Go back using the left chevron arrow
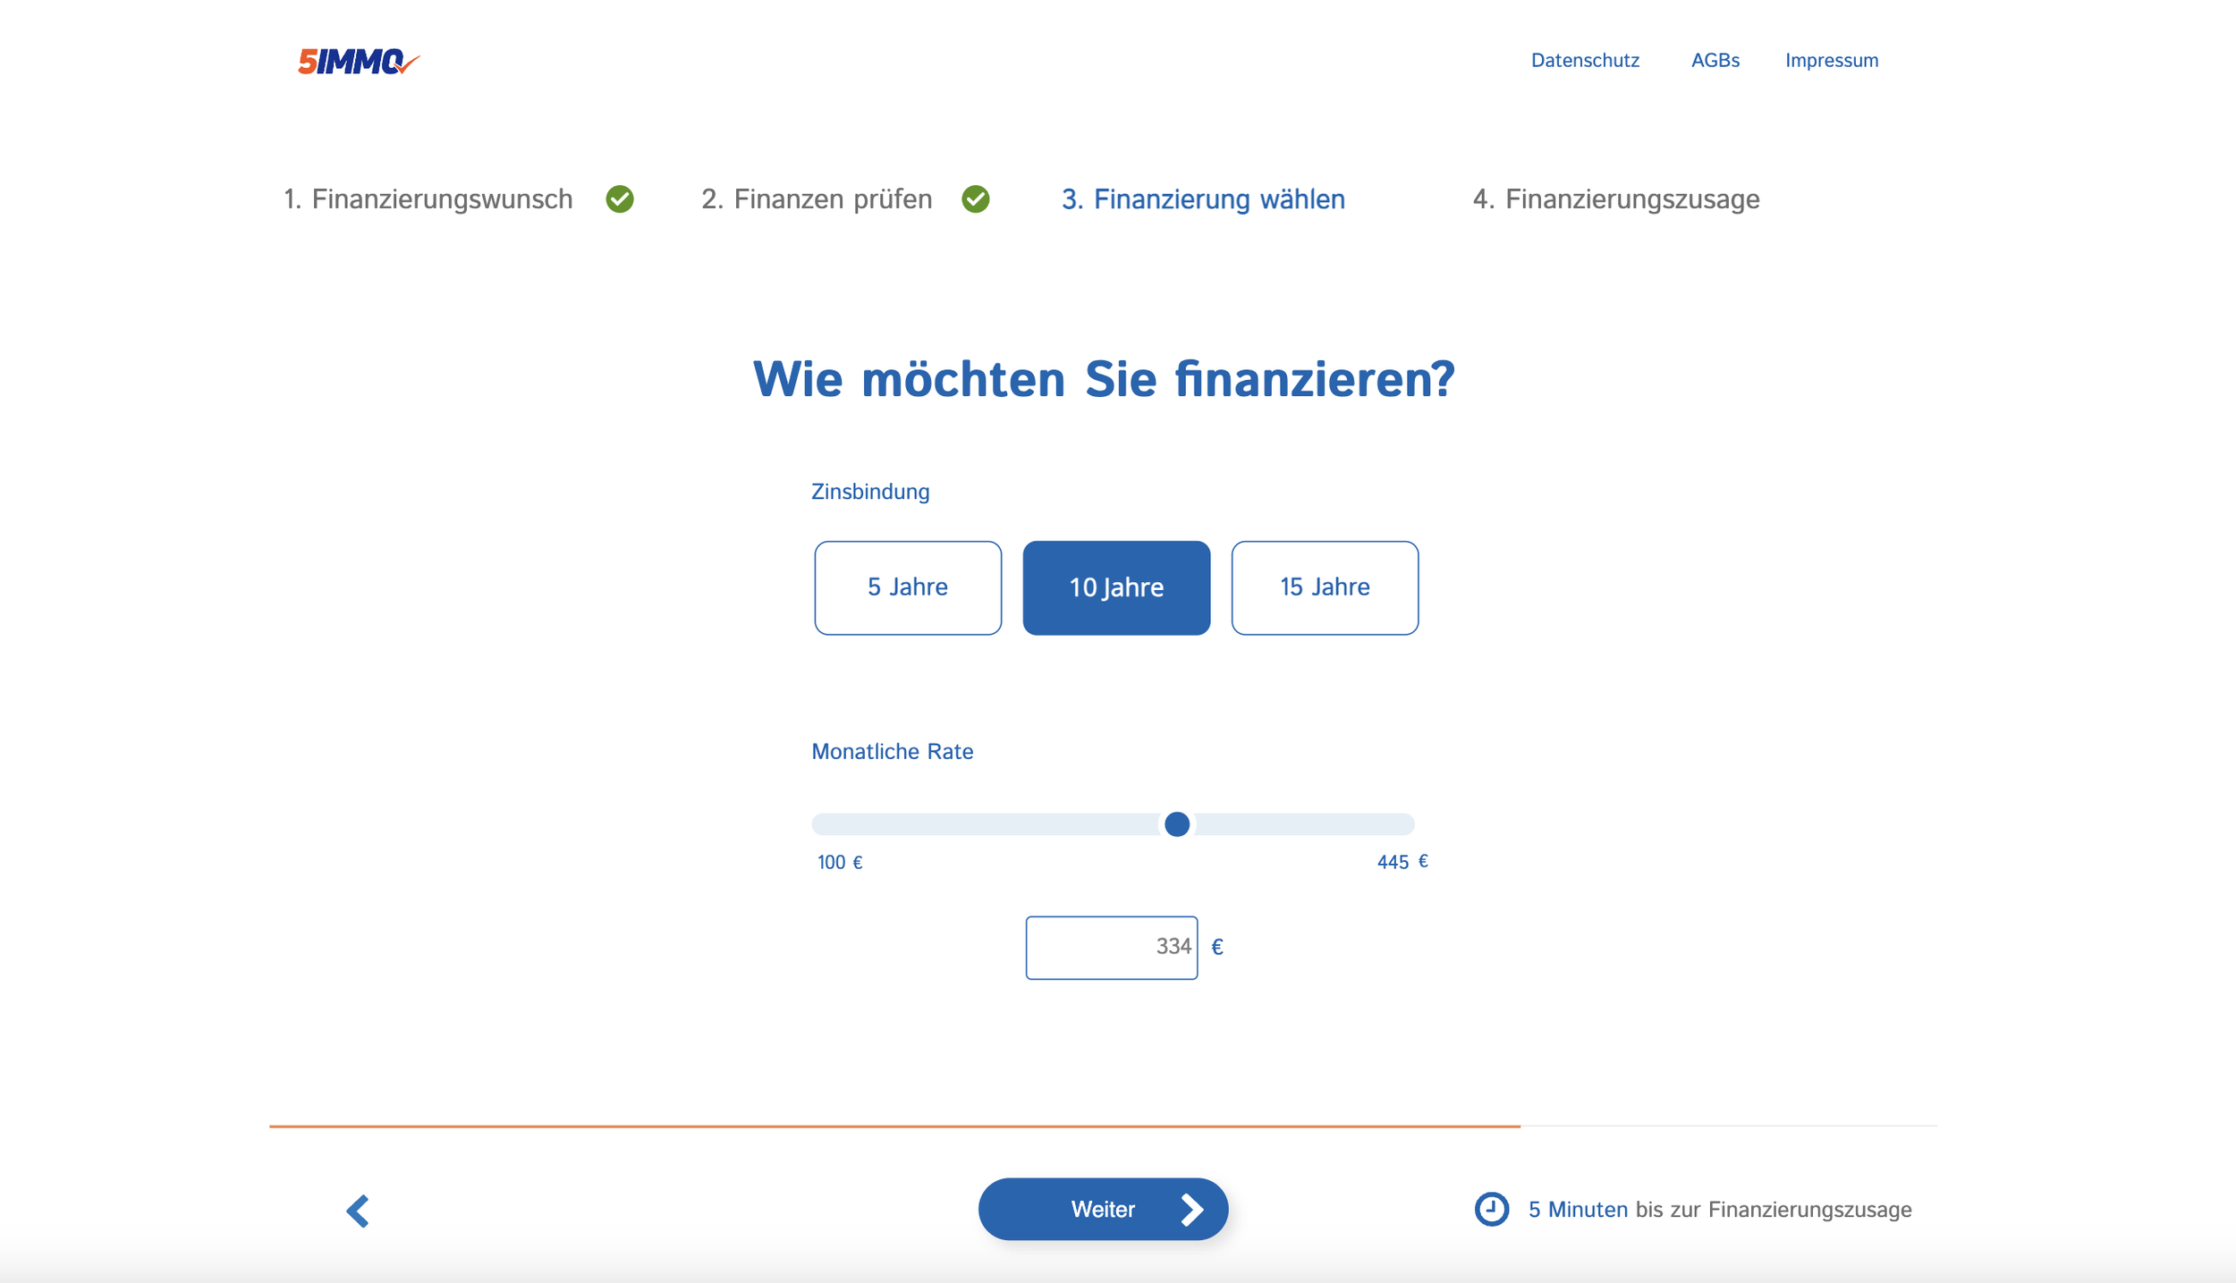 pyautogui.click(x=358, y=1211)
